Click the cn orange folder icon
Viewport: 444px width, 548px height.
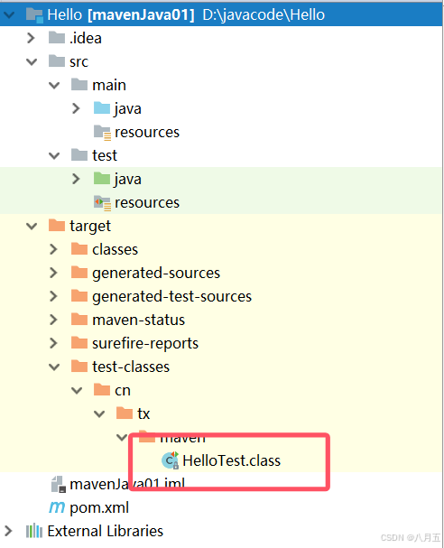click(x=102, y=389)
